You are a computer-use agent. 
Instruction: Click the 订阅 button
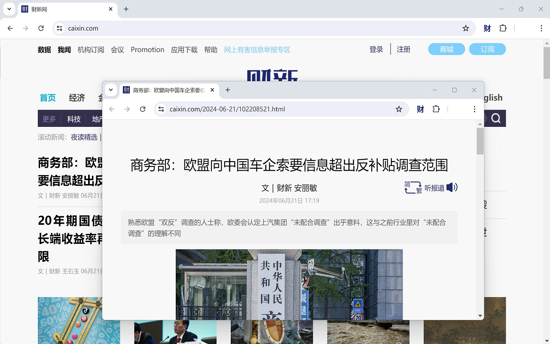click(x=487, y=49)
